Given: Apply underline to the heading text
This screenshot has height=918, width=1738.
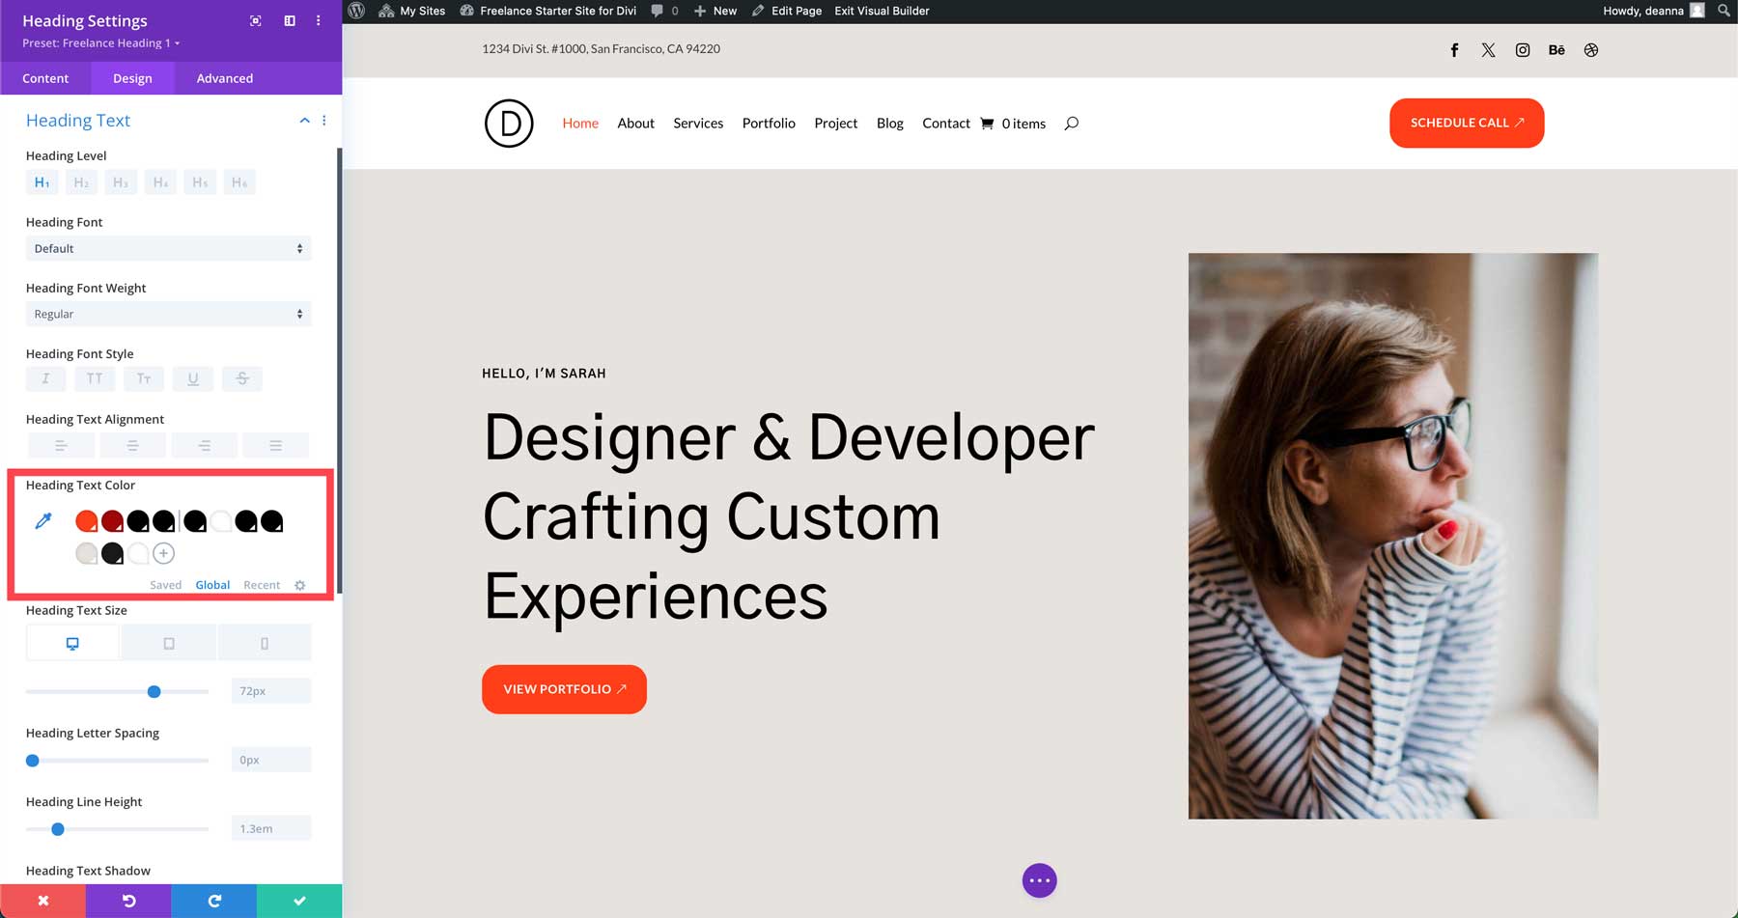Looking at the screenshot, I should 193,378.
